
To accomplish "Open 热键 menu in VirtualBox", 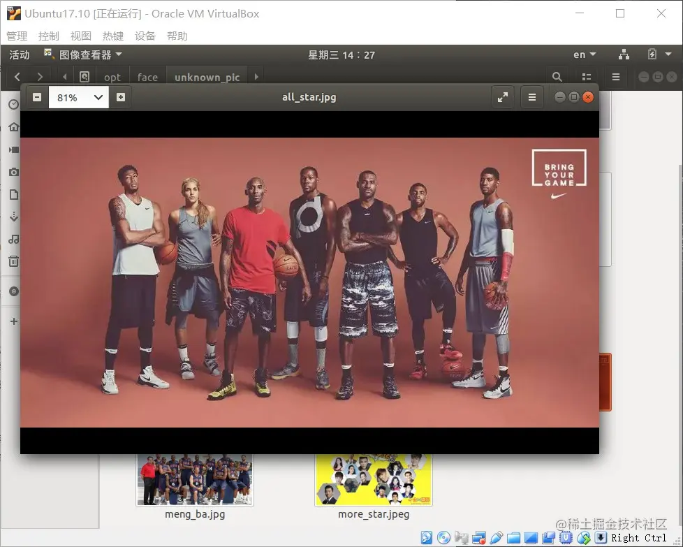I will [113, 36].
